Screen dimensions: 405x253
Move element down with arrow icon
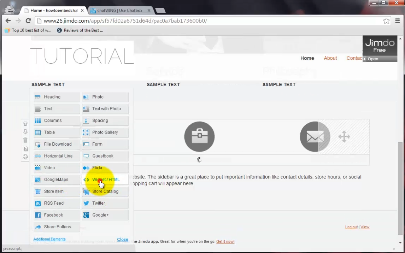(25, 132)
